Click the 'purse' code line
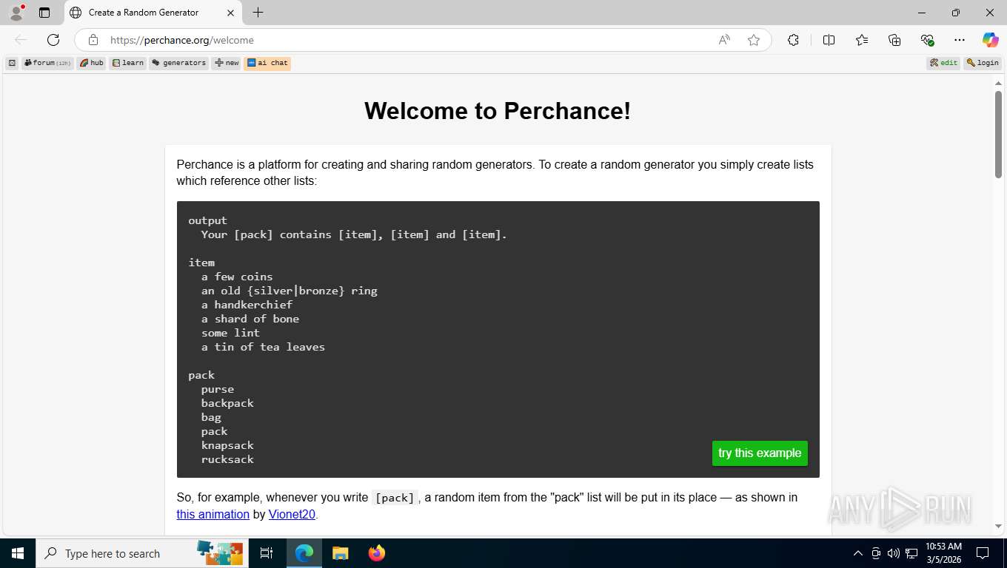 click(x=218, y=389)
